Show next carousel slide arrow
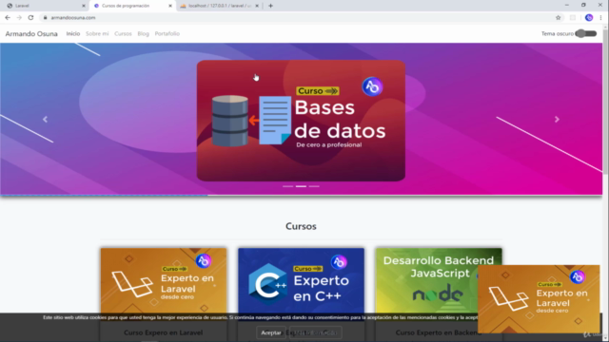Image resolution: width=609 pixels, height=342 pixels. point(557,120)
